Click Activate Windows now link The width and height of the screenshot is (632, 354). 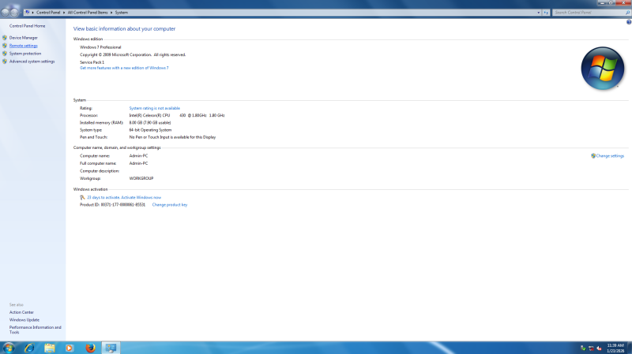(x=130, y=197)
